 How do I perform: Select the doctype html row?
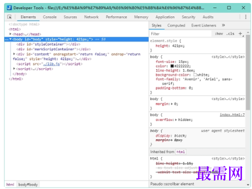click(x=24, y=24)
